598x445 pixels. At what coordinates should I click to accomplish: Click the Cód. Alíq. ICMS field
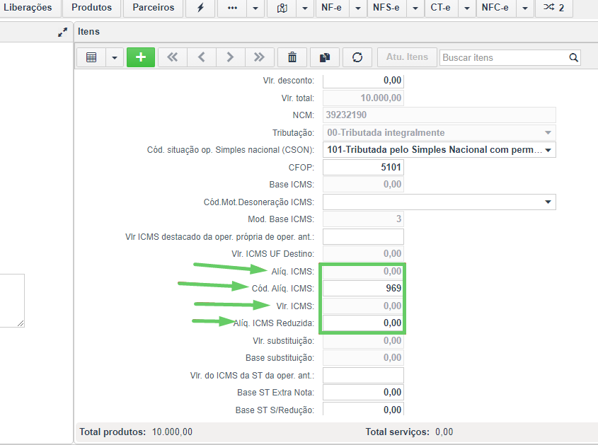click(x=363, y=288)
